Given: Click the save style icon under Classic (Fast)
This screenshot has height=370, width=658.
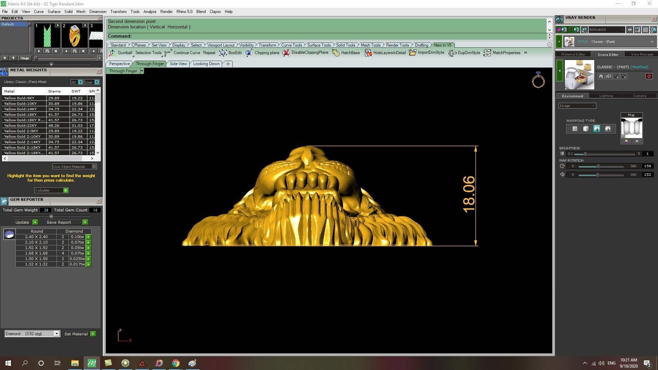Looking at the screenshot, I should coord(601,76).
